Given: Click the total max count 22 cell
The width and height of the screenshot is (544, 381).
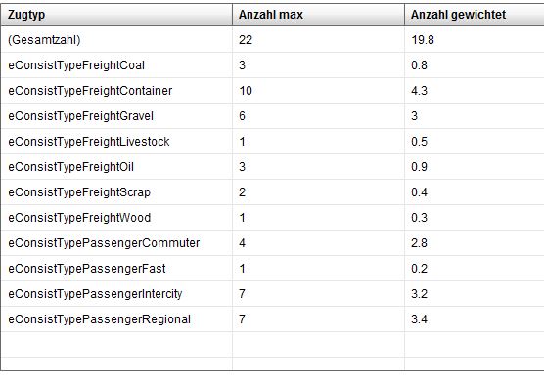Looking at the screenshot, I should tap(319, 40).
